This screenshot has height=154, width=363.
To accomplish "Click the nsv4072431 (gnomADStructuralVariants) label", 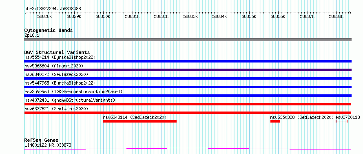I will coord(70,100).
